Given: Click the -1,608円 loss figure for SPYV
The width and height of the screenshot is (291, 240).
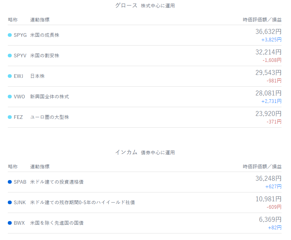Looking at the screenshot, I should 272,60.
